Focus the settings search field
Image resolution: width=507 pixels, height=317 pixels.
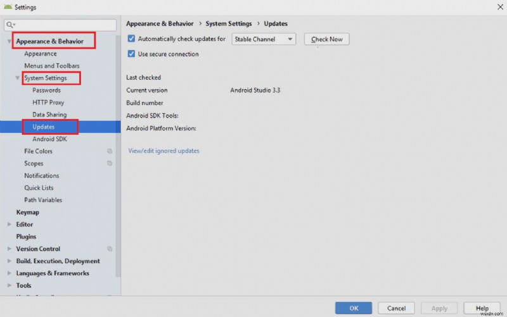click(60, 25)
